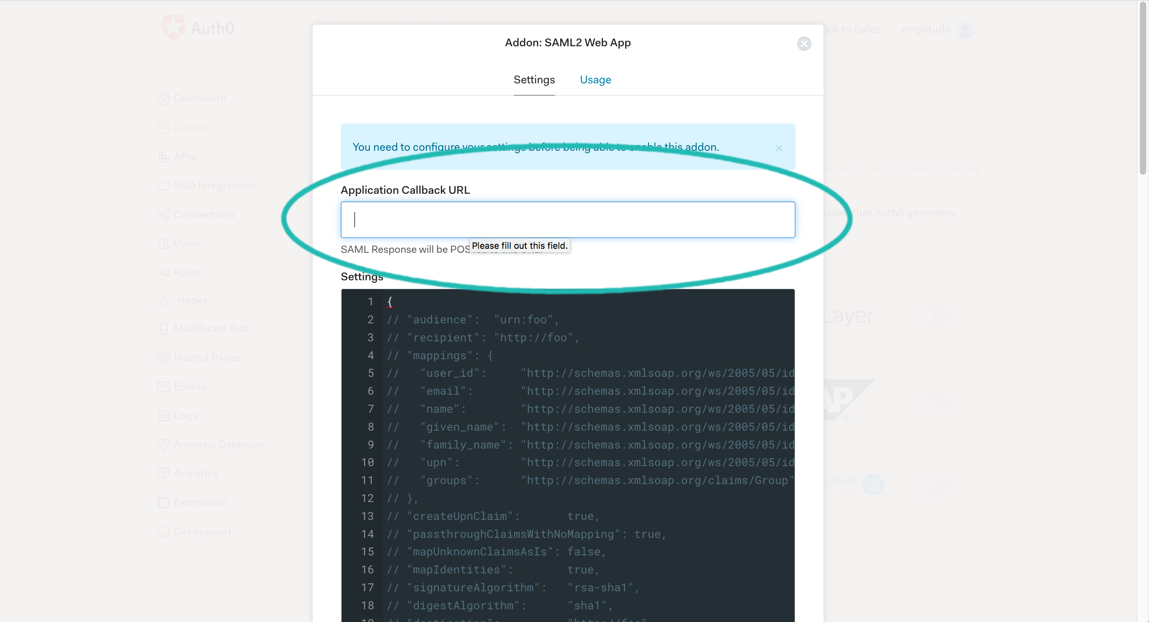
Task: Open SSO Integrations
Action: 215,185
